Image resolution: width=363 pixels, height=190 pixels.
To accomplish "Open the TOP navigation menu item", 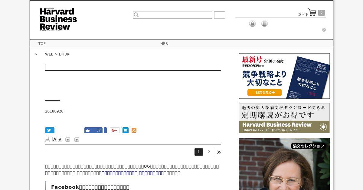I will point(42,44).
